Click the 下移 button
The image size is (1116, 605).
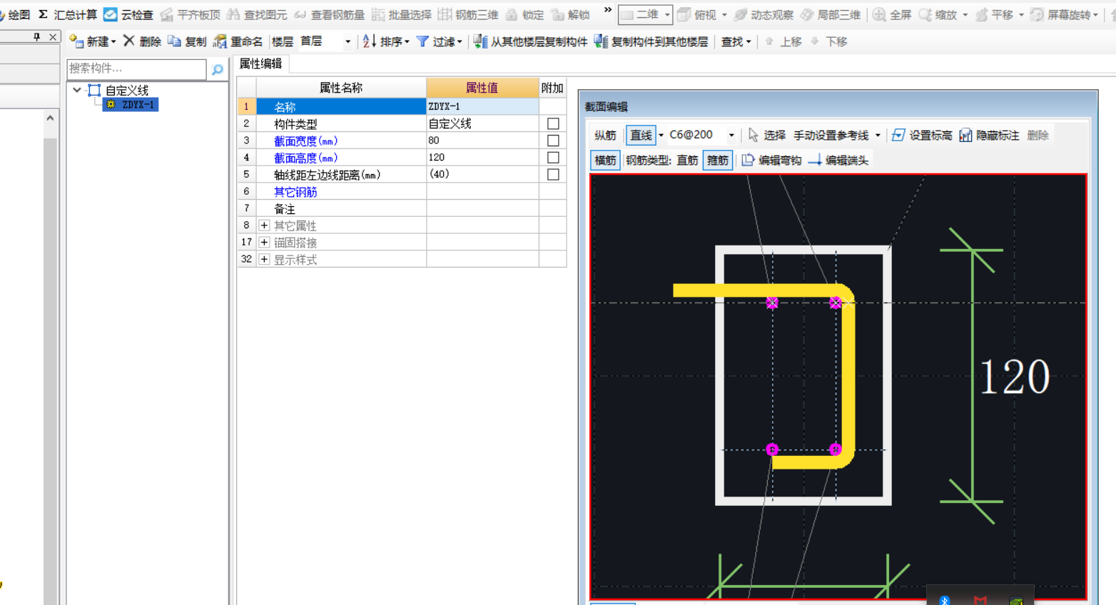pos(829,41)
